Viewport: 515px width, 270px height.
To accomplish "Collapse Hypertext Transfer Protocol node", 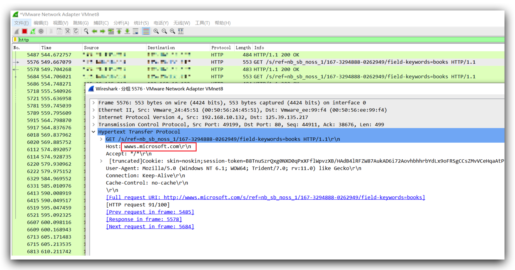I will click(x=94, y=132).
